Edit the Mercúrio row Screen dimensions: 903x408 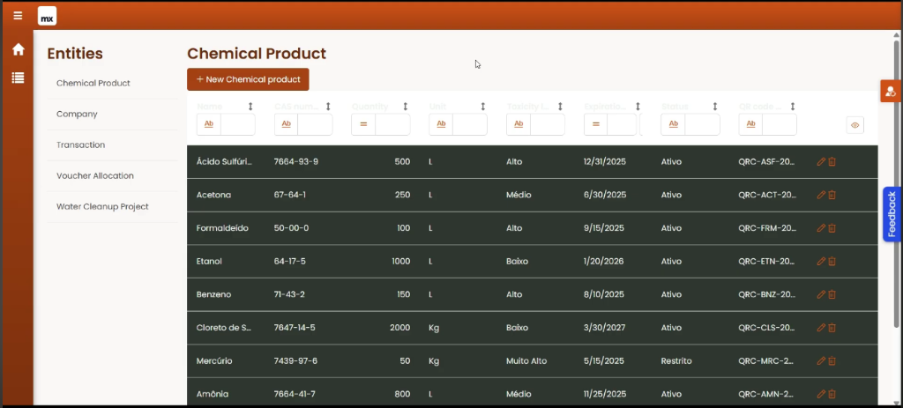point(821,360)
